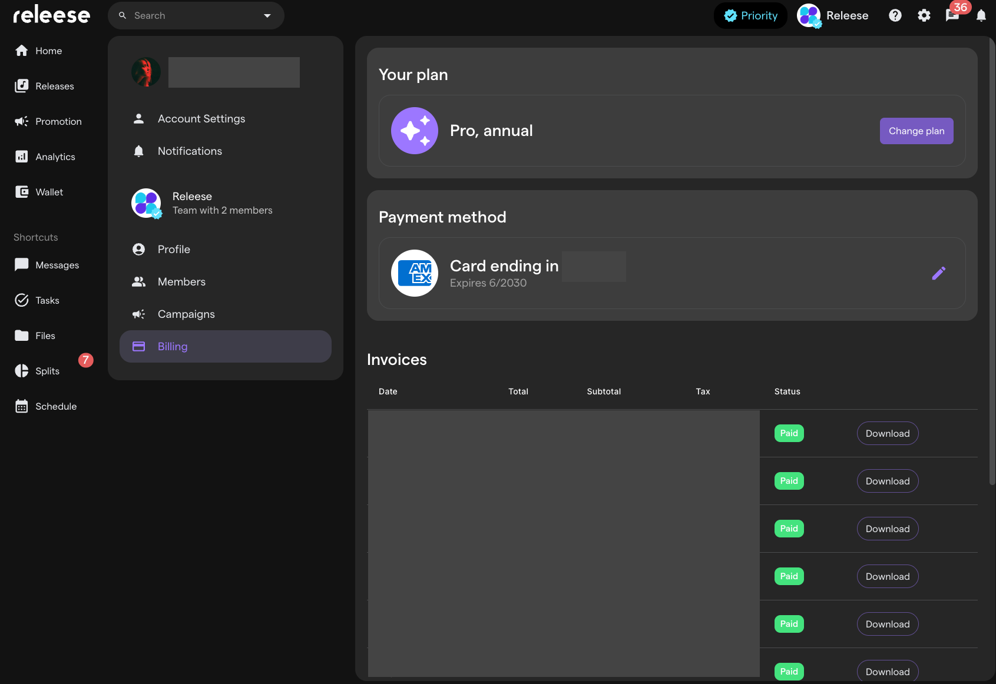Open the Campaigns menu item
Viewport: 996px width, 684px height.
tap(226, 314)
